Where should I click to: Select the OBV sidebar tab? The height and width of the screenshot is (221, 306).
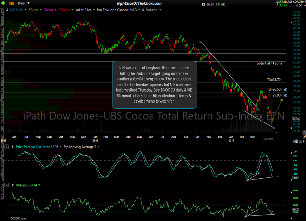(x=2, y=129)
